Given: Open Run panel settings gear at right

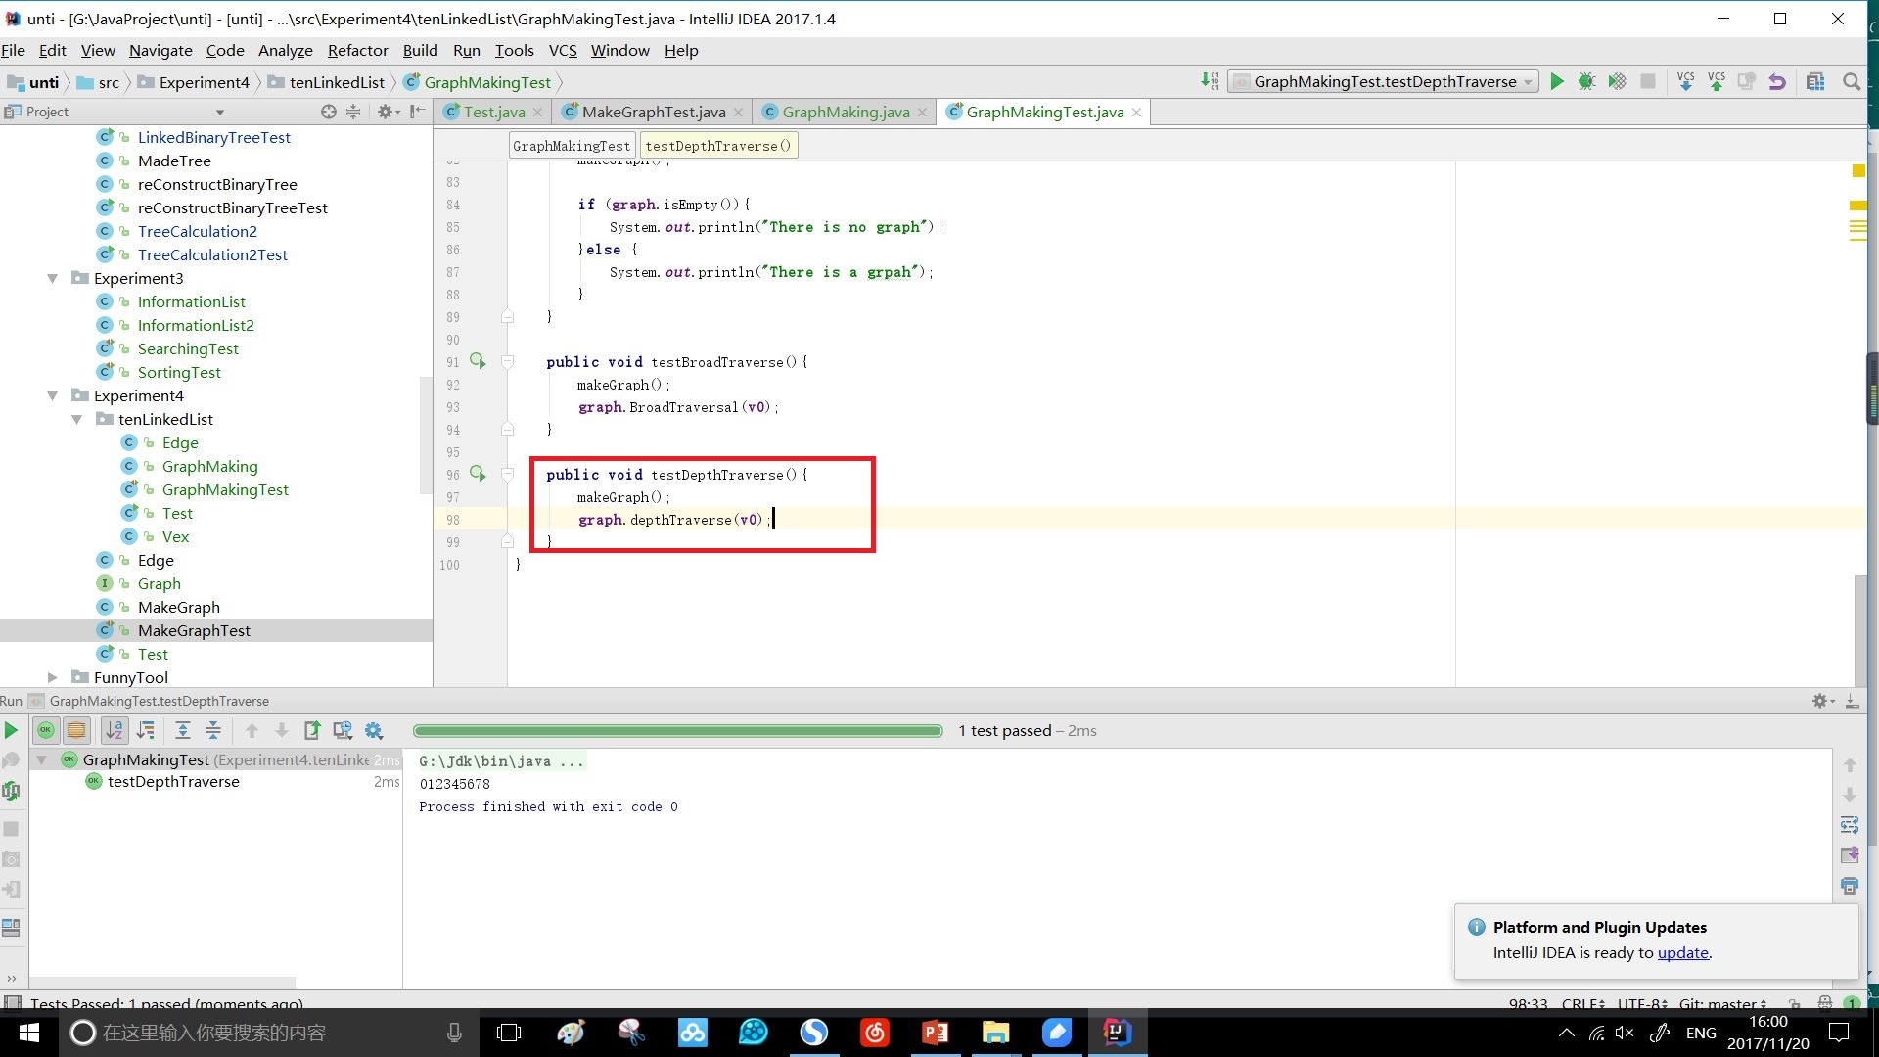Looking at the screenshot, I should [x=1821, y=701].
